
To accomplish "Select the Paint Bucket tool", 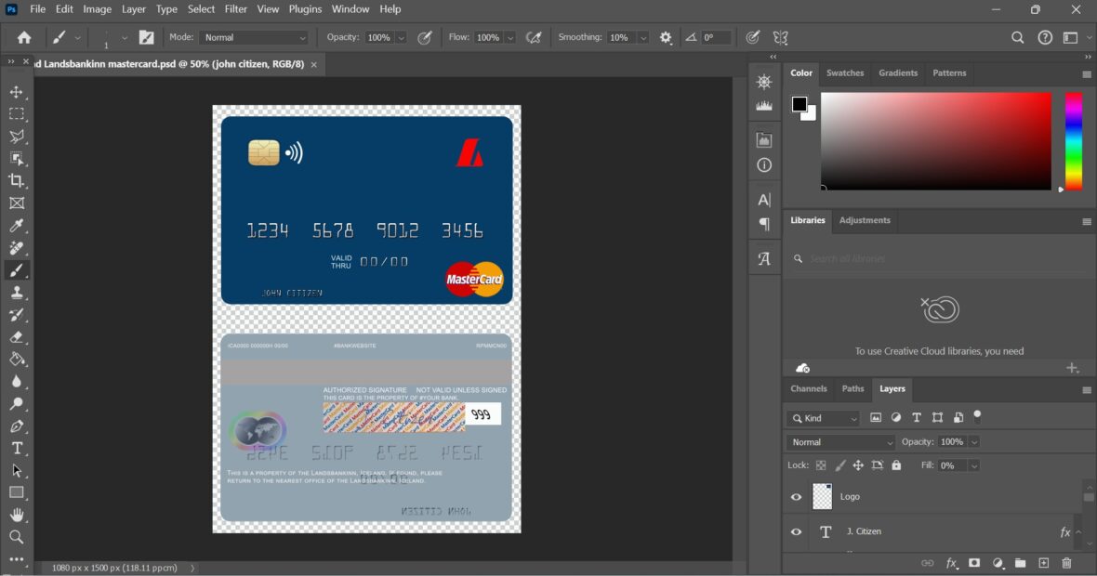I will (x=16, y=360).
